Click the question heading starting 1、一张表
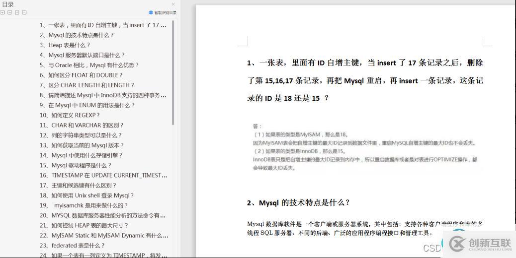 (x=365, y=80)
